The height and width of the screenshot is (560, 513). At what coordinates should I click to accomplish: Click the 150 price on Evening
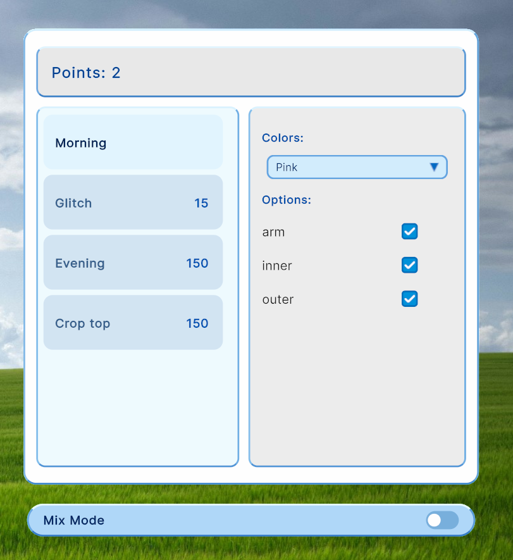click(197, 263)
